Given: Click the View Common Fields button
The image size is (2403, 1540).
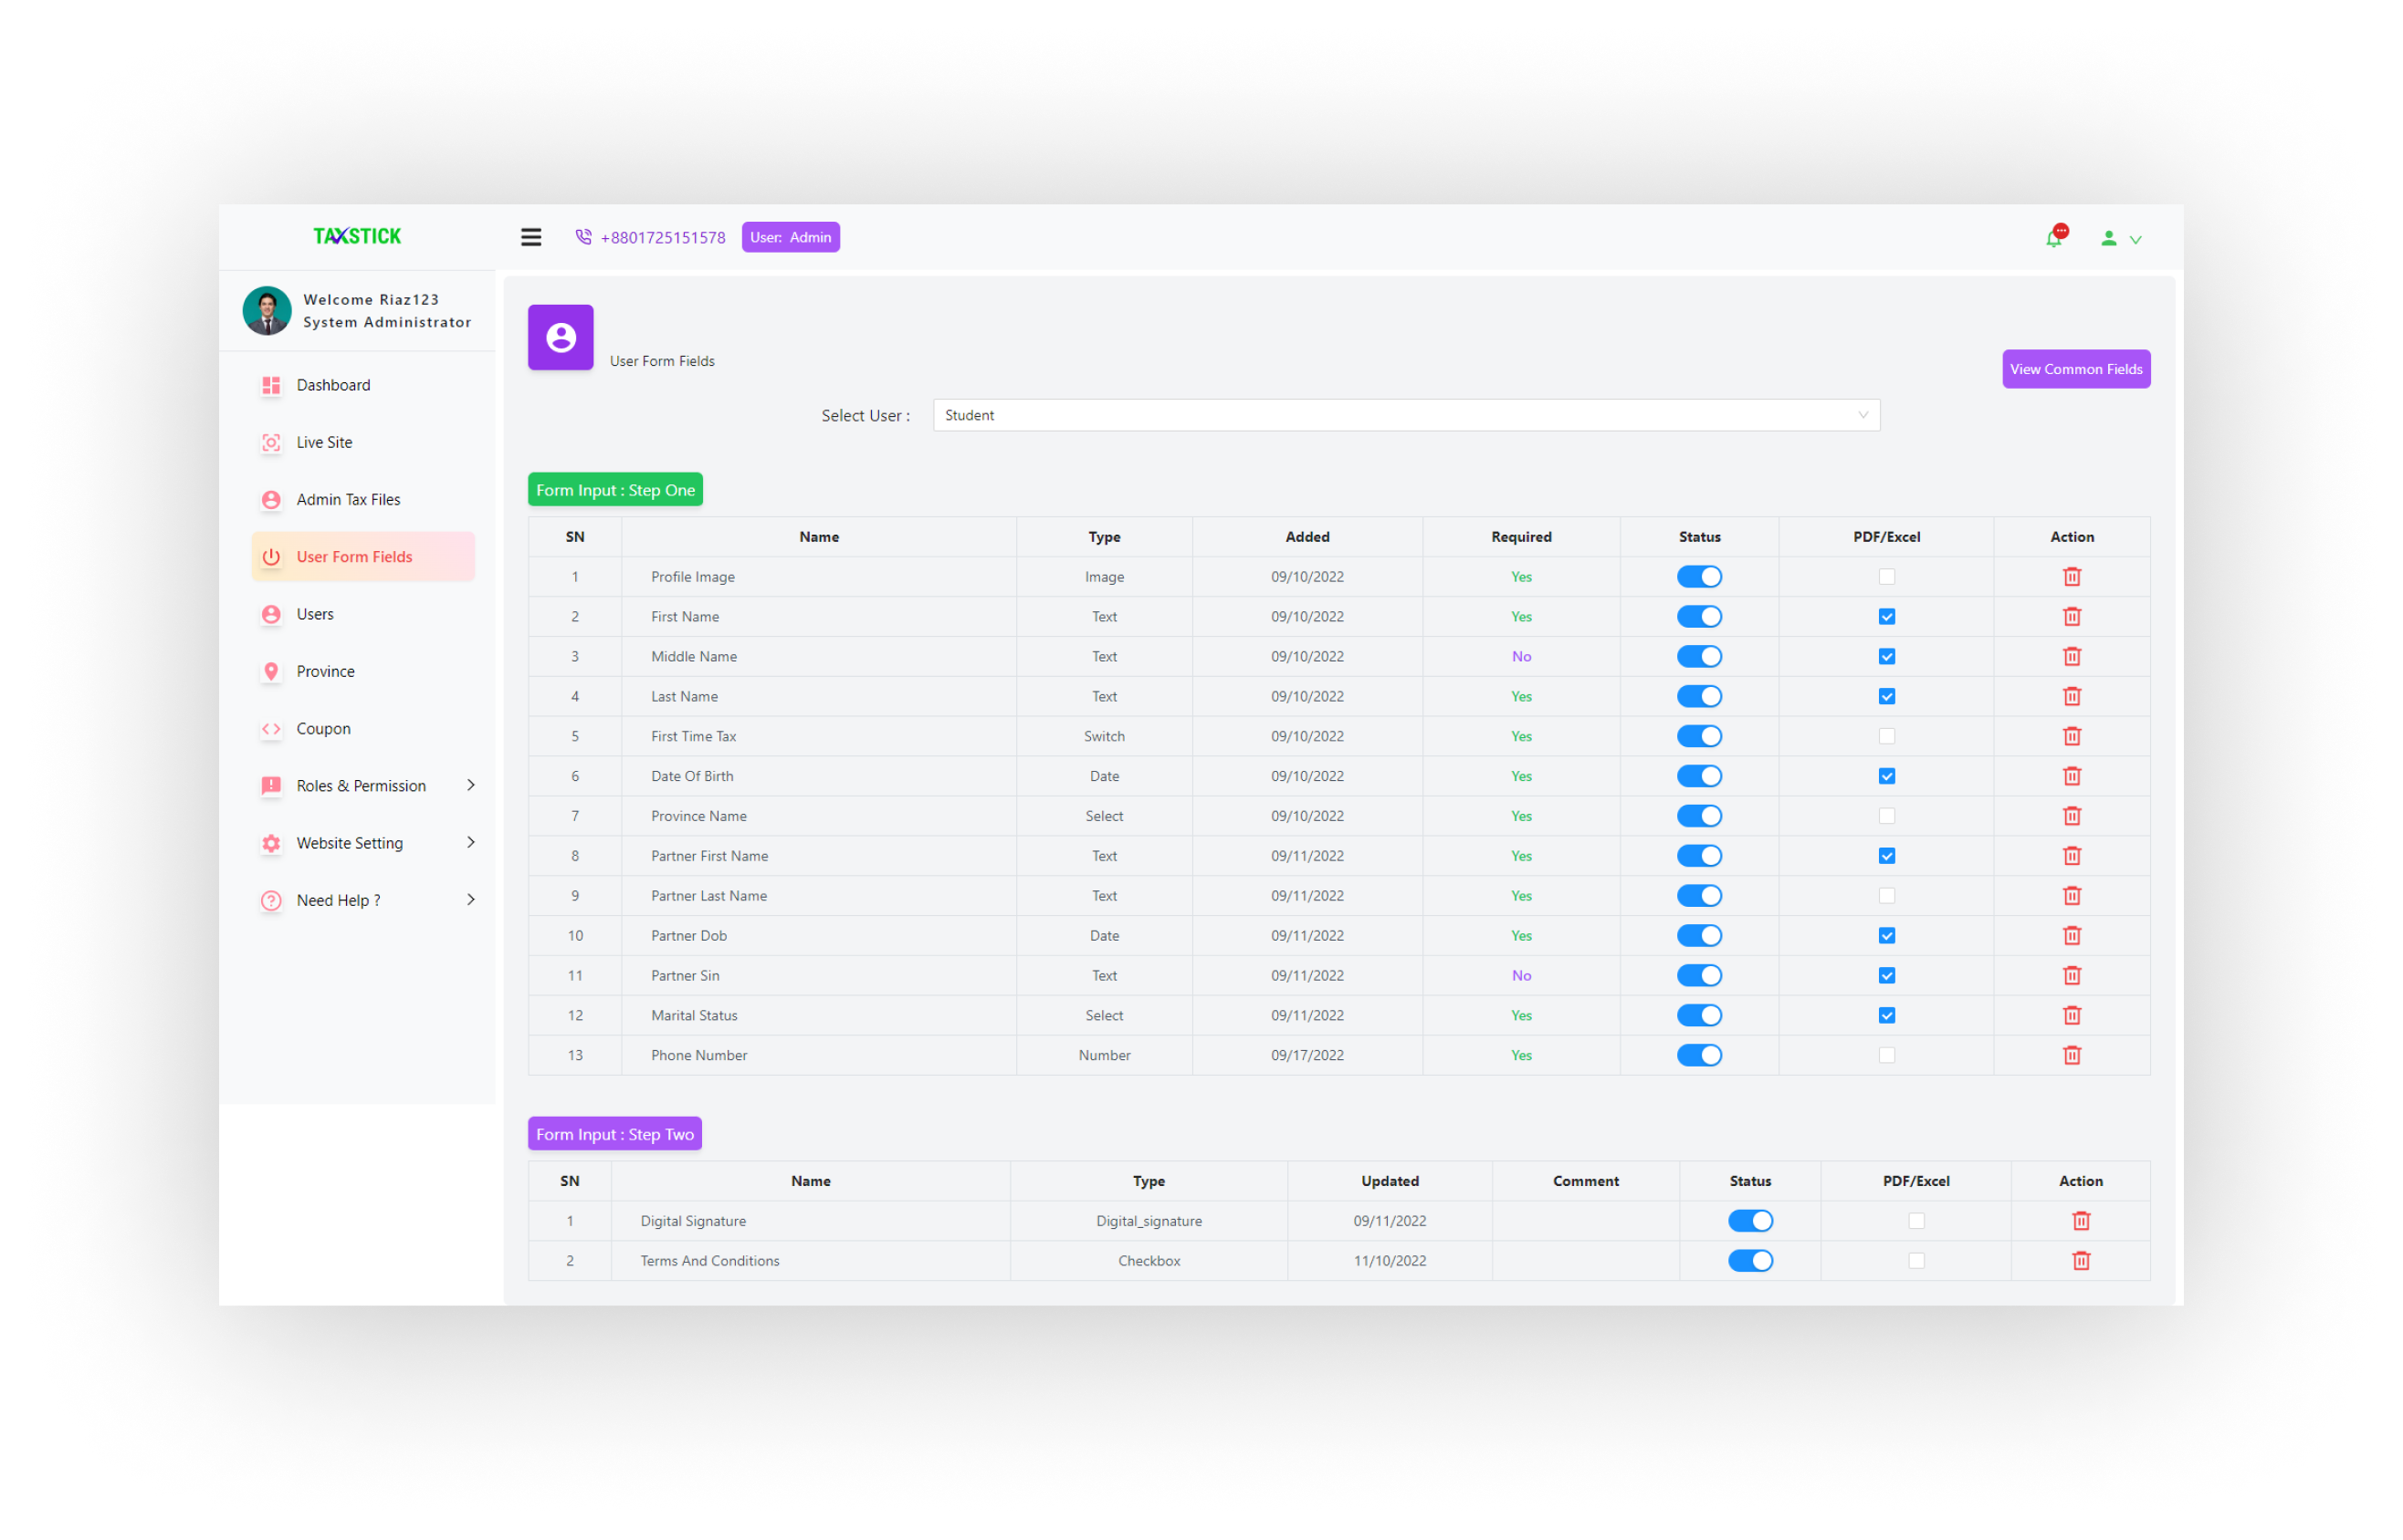Looking at the screenshot, I should click(x=2076, y=369).
